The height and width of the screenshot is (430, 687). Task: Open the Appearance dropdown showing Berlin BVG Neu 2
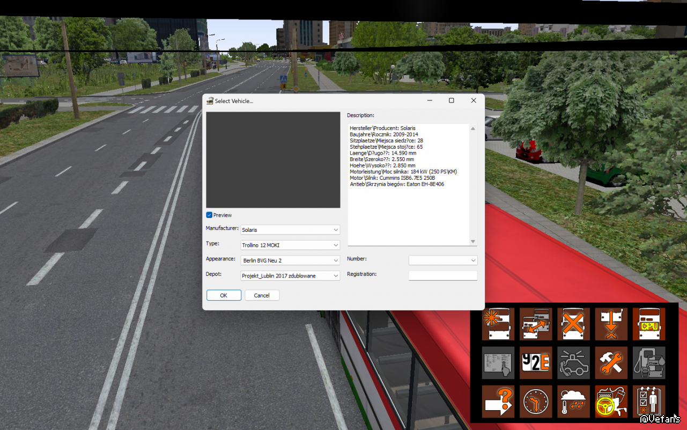click(x=290, y=260)
